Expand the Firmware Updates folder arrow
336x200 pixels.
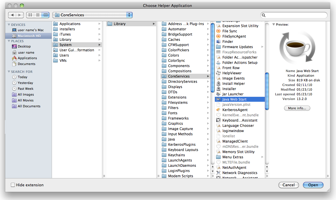point(262,47)
